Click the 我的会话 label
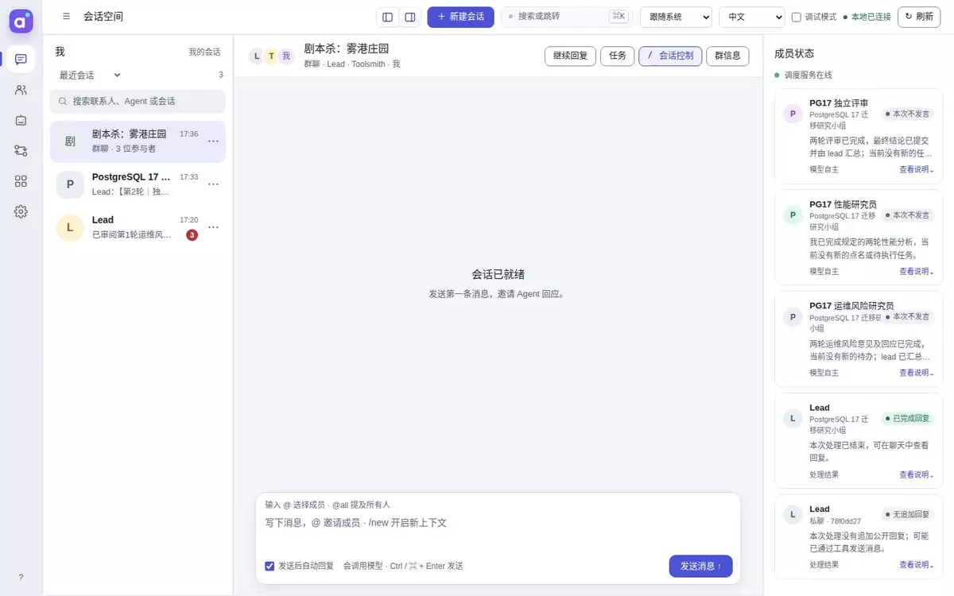 pos(204,52)
